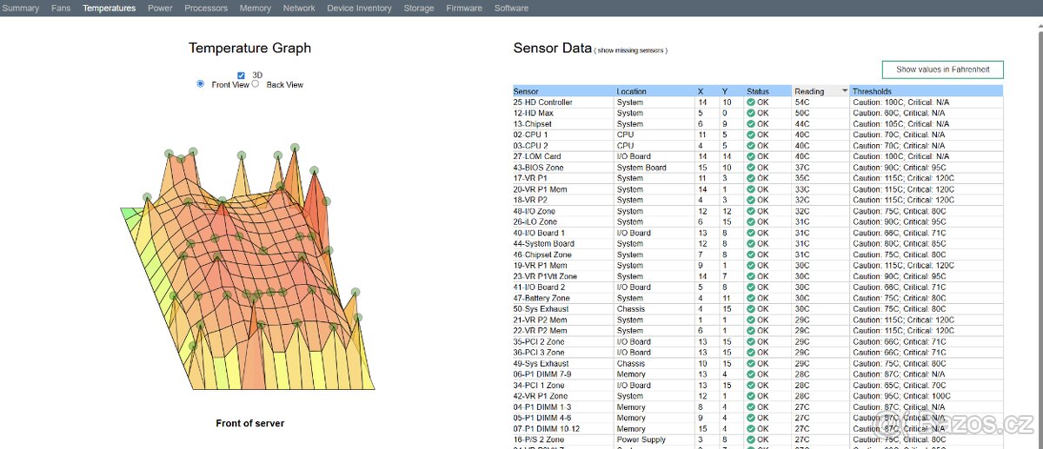Open the Fans tab
Image resolution: width=1043 pixels, height=449 pixels.
point(61,8)
